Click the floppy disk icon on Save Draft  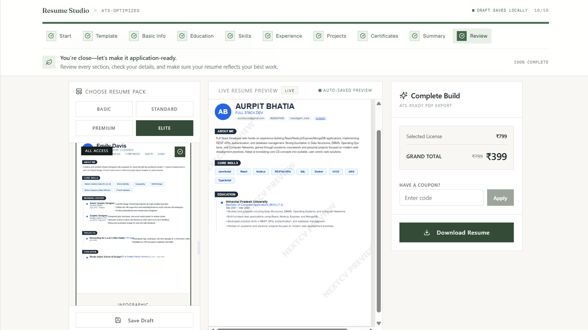coord(118,320)
